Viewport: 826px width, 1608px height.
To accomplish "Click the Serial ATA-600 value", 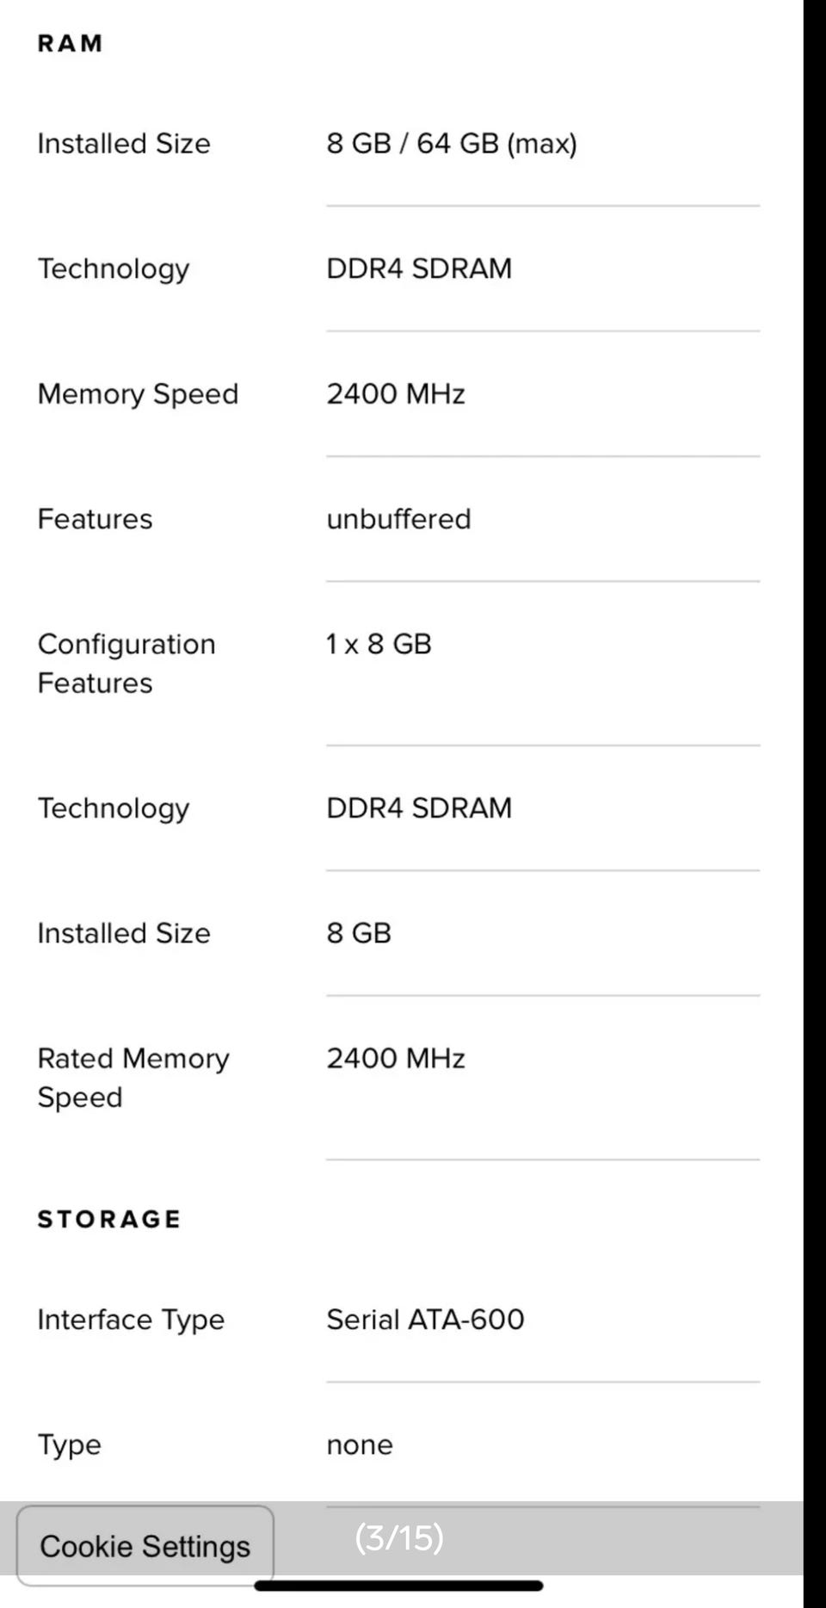I will [425, 1319].
